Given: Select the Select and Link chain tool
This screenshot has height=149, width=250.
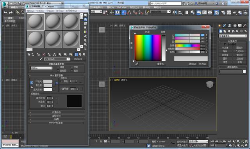Looking at the screenshot, I should 17,12.
